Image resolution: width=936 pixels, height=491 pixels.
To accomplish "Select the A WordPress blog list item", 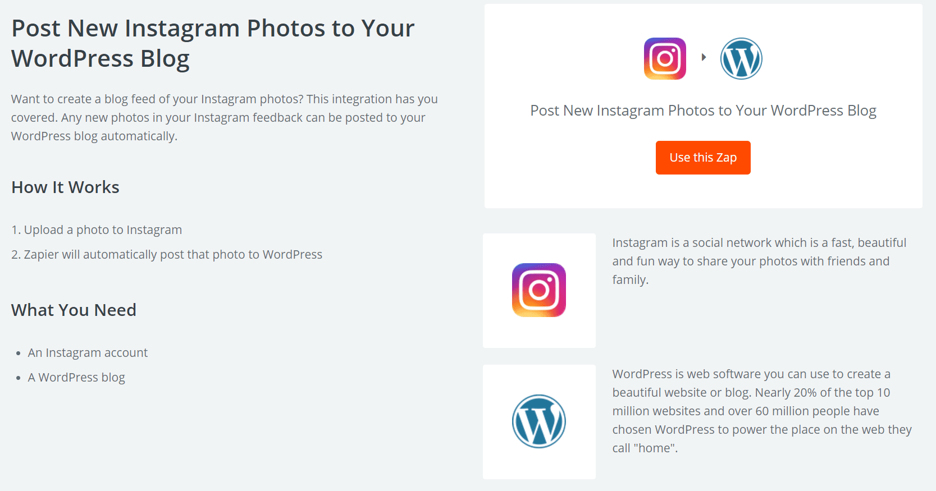I will (x=76, y=377).
